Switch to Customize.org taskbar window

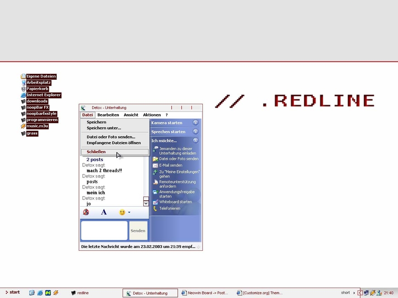point(259,293)
